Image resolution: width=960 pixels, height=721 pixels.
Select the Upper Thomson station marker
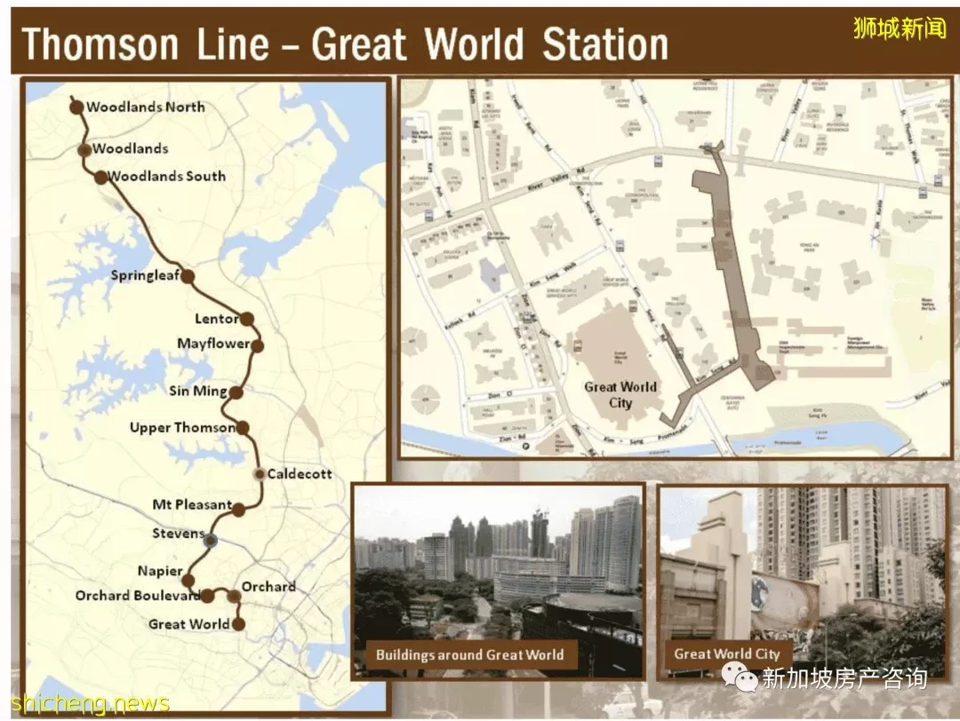point(243,428)
